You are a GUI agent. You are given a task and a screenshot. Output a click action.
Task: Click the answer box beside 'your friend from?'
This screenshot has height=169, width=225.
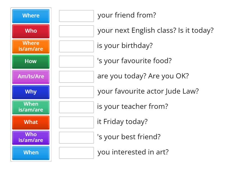[76, 16]
